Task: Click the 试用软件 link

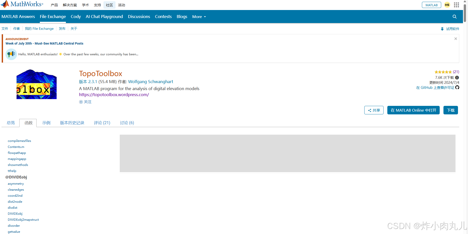Action: [452, 29]
